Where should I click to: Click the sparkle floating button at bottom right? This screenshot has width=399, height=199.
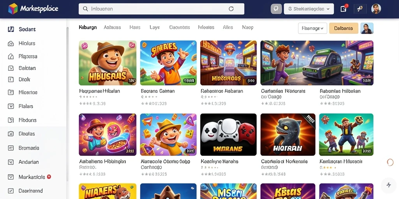(x=388, y=185)
